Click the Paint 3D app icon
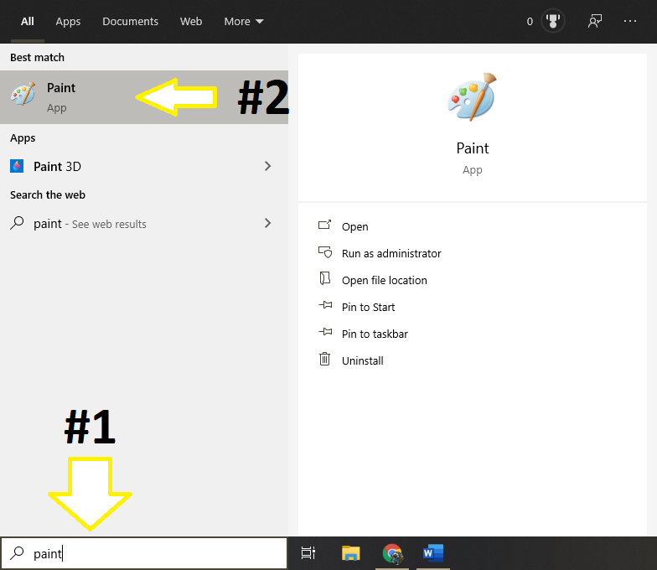This screenshot has height=570, width=657. [x=17, y=166]
